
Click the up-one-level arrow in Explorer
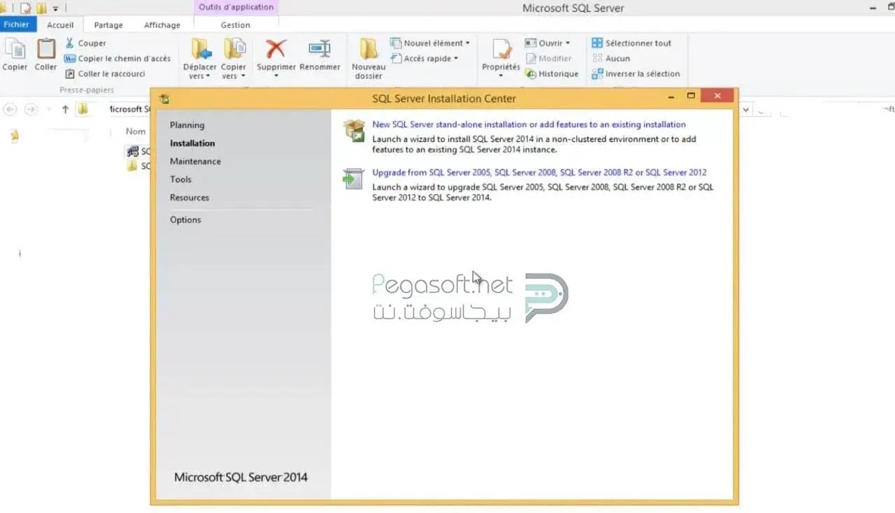click(x=65, y=109)
